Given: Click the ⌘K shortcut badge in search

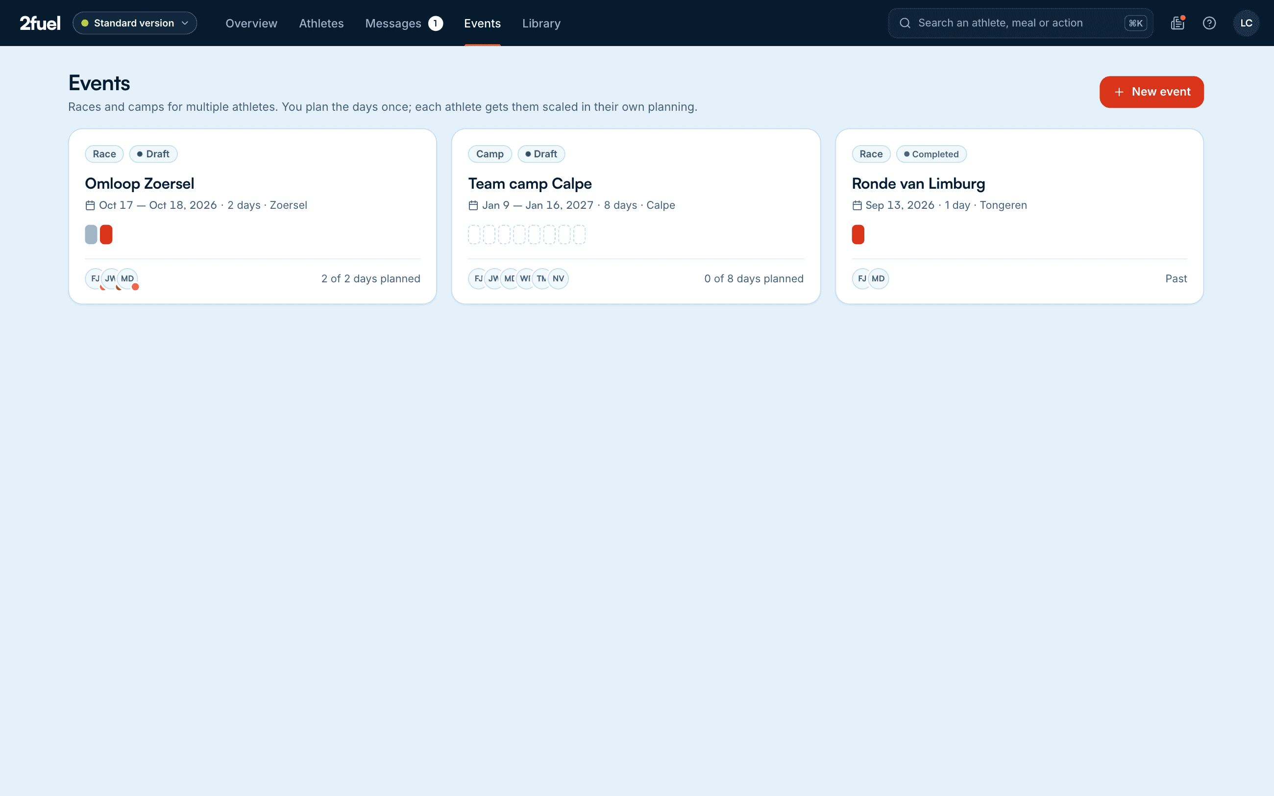Looking at the screenshot, I should click(1136, 23).
